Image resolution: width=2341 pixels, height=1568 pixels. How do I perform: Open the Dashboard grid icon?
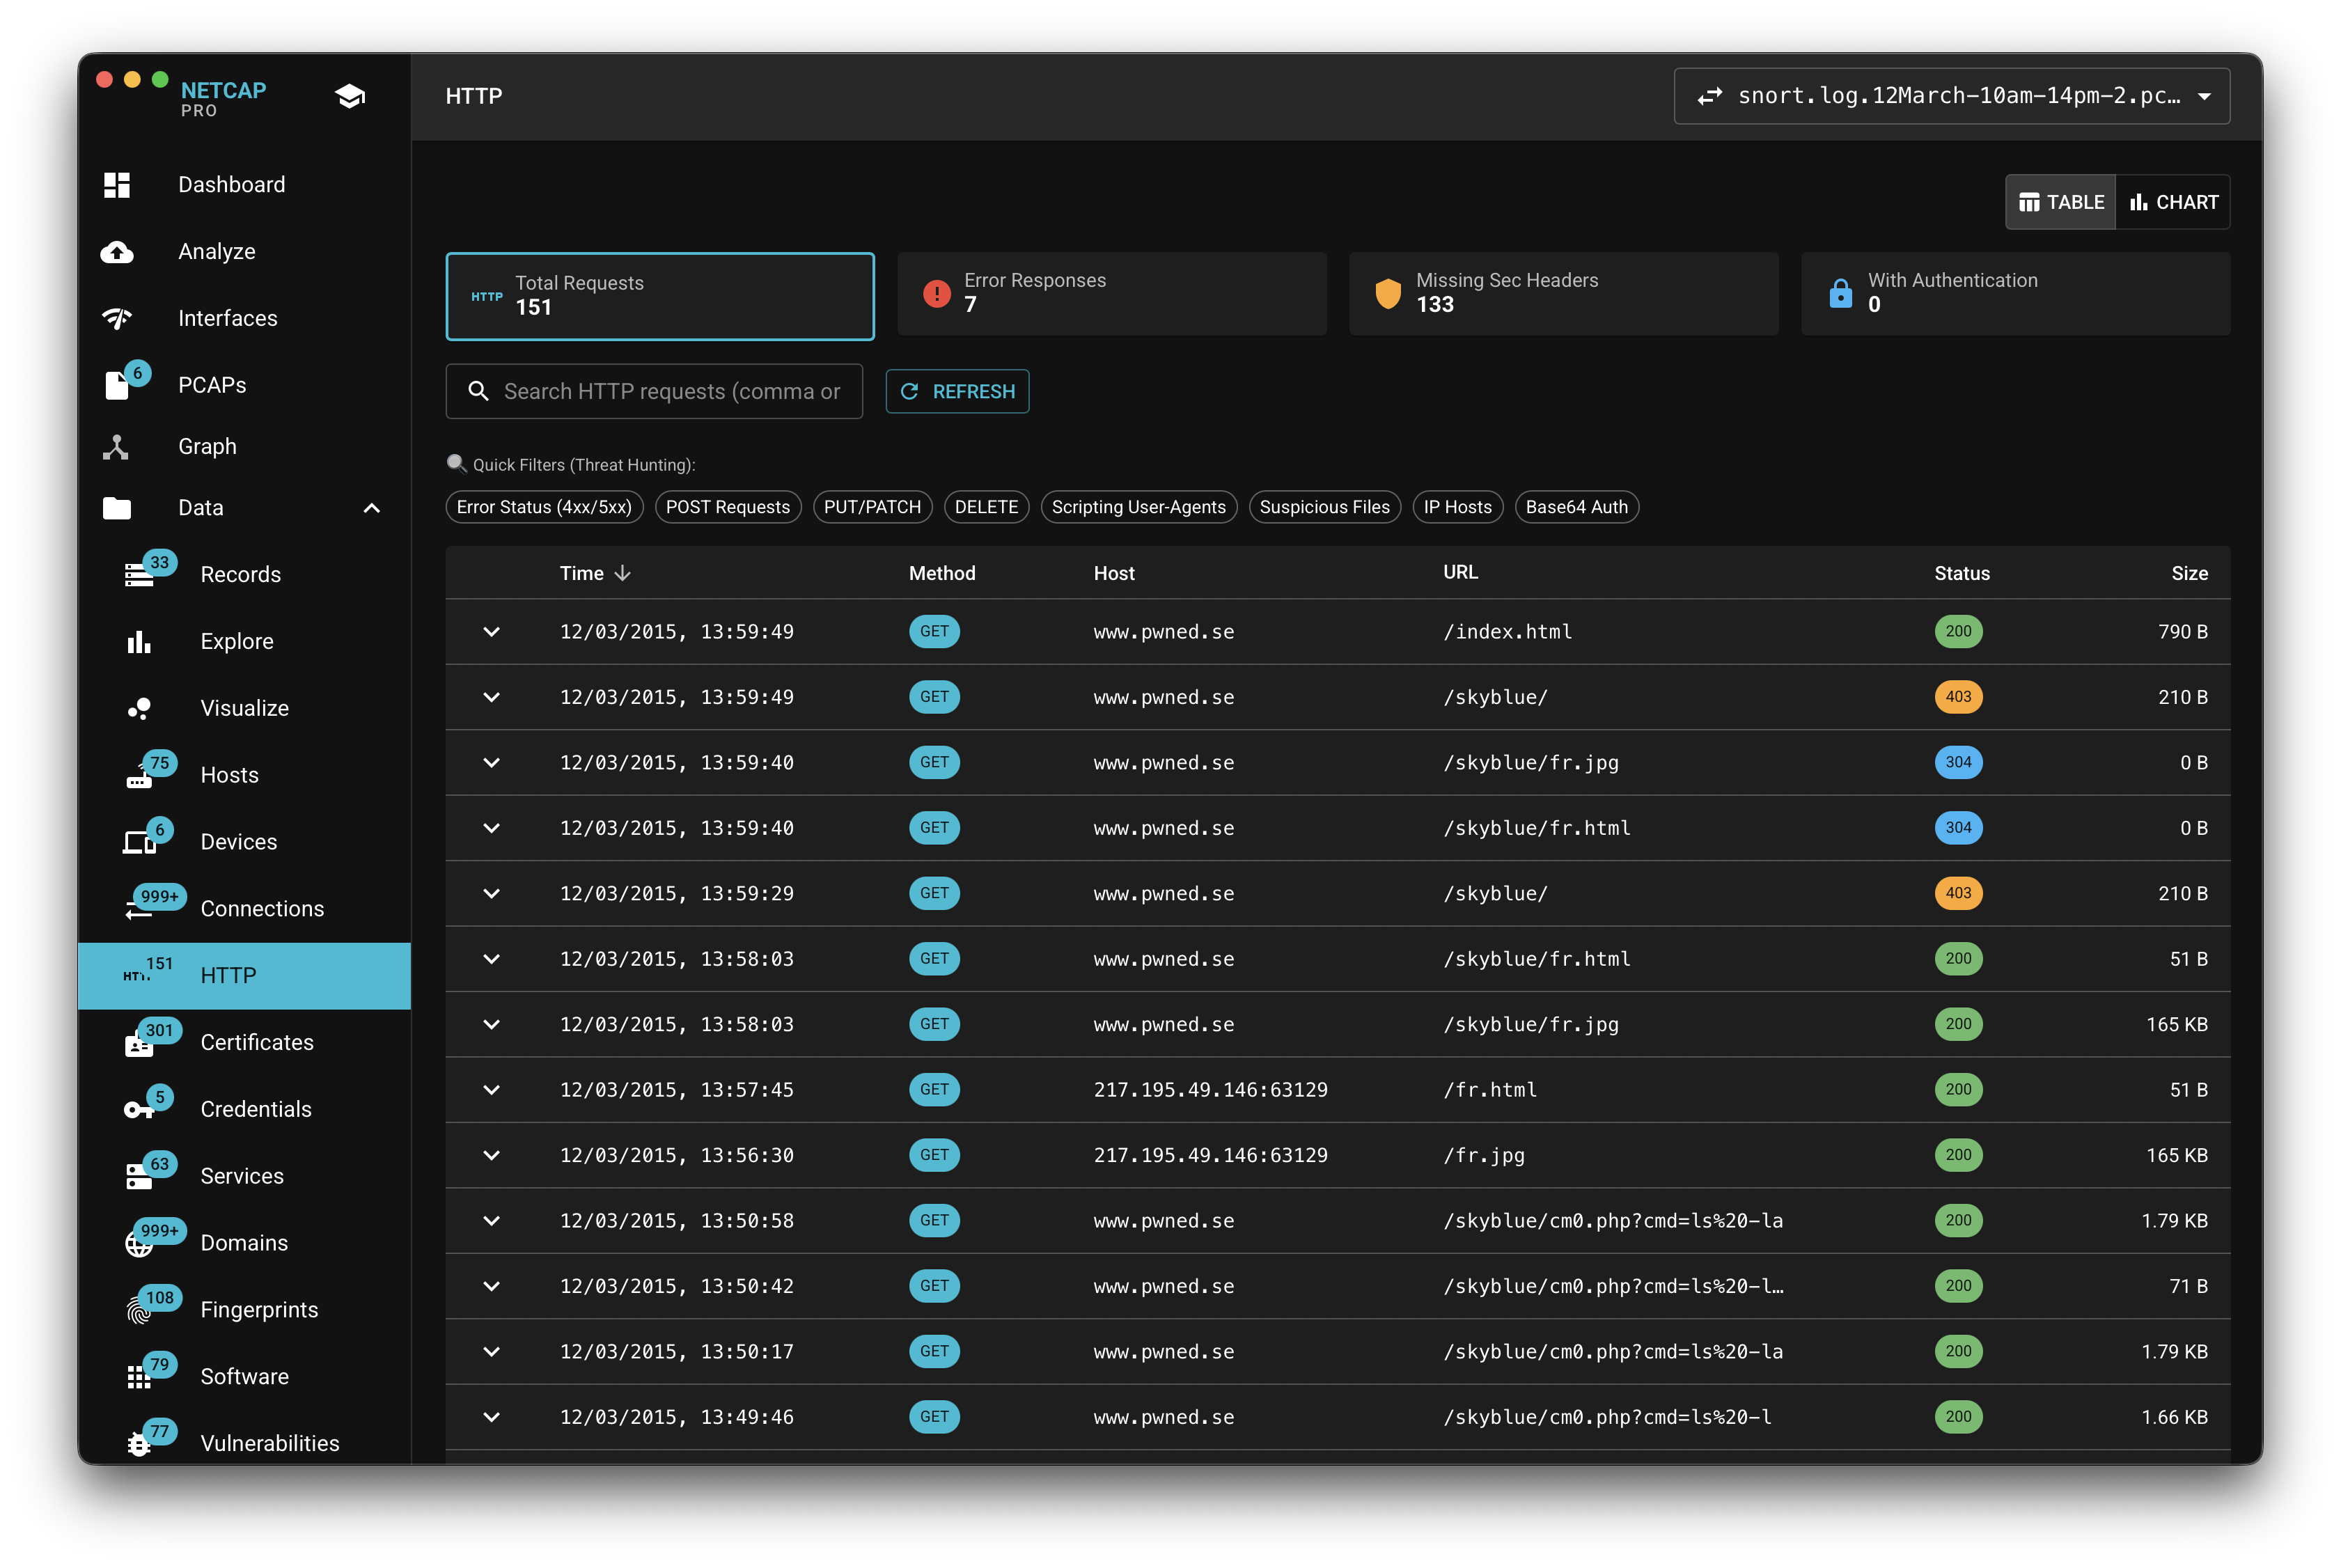[117, 185]
